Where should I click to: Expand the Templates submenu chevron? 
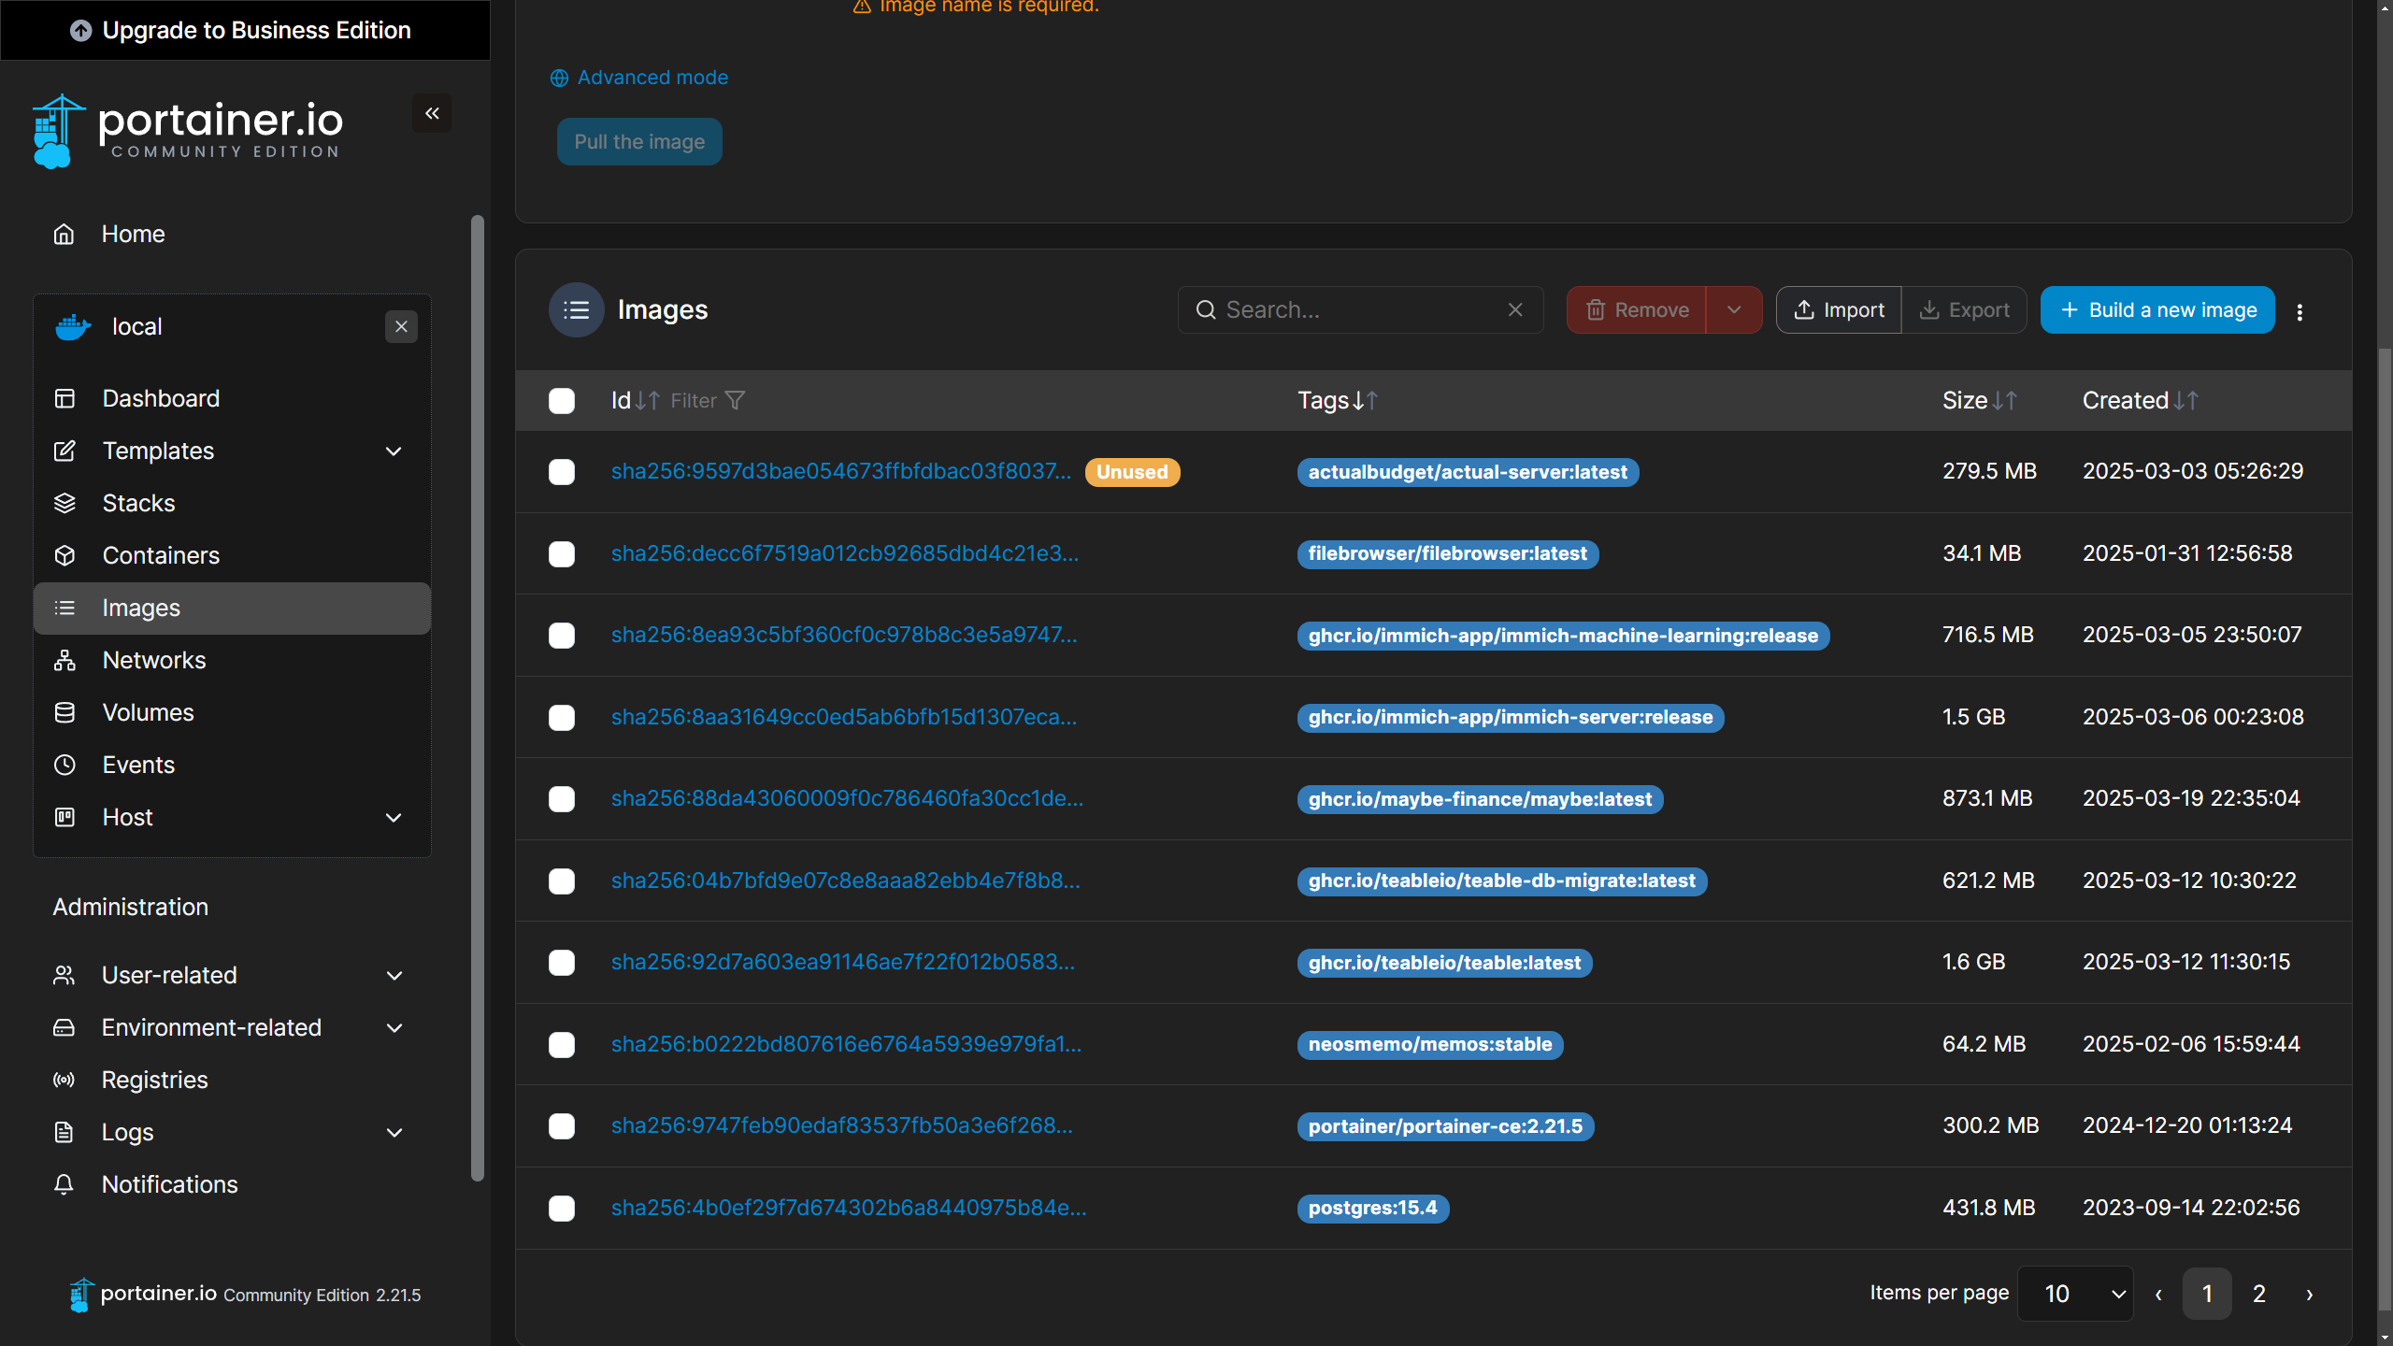click(x=394, y=451)
